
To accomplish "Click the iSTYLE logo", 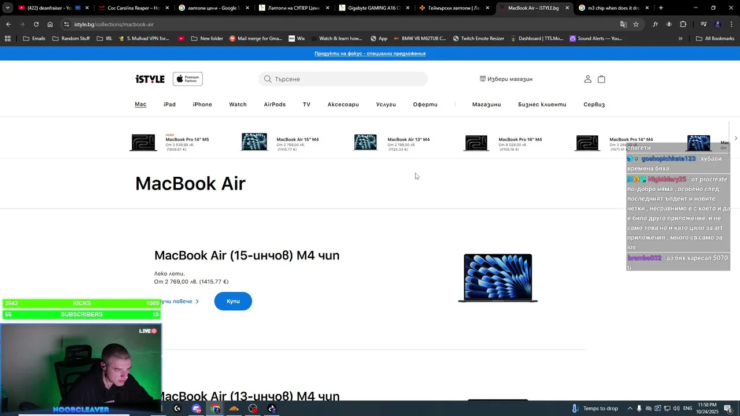I will tap(150, 79).
